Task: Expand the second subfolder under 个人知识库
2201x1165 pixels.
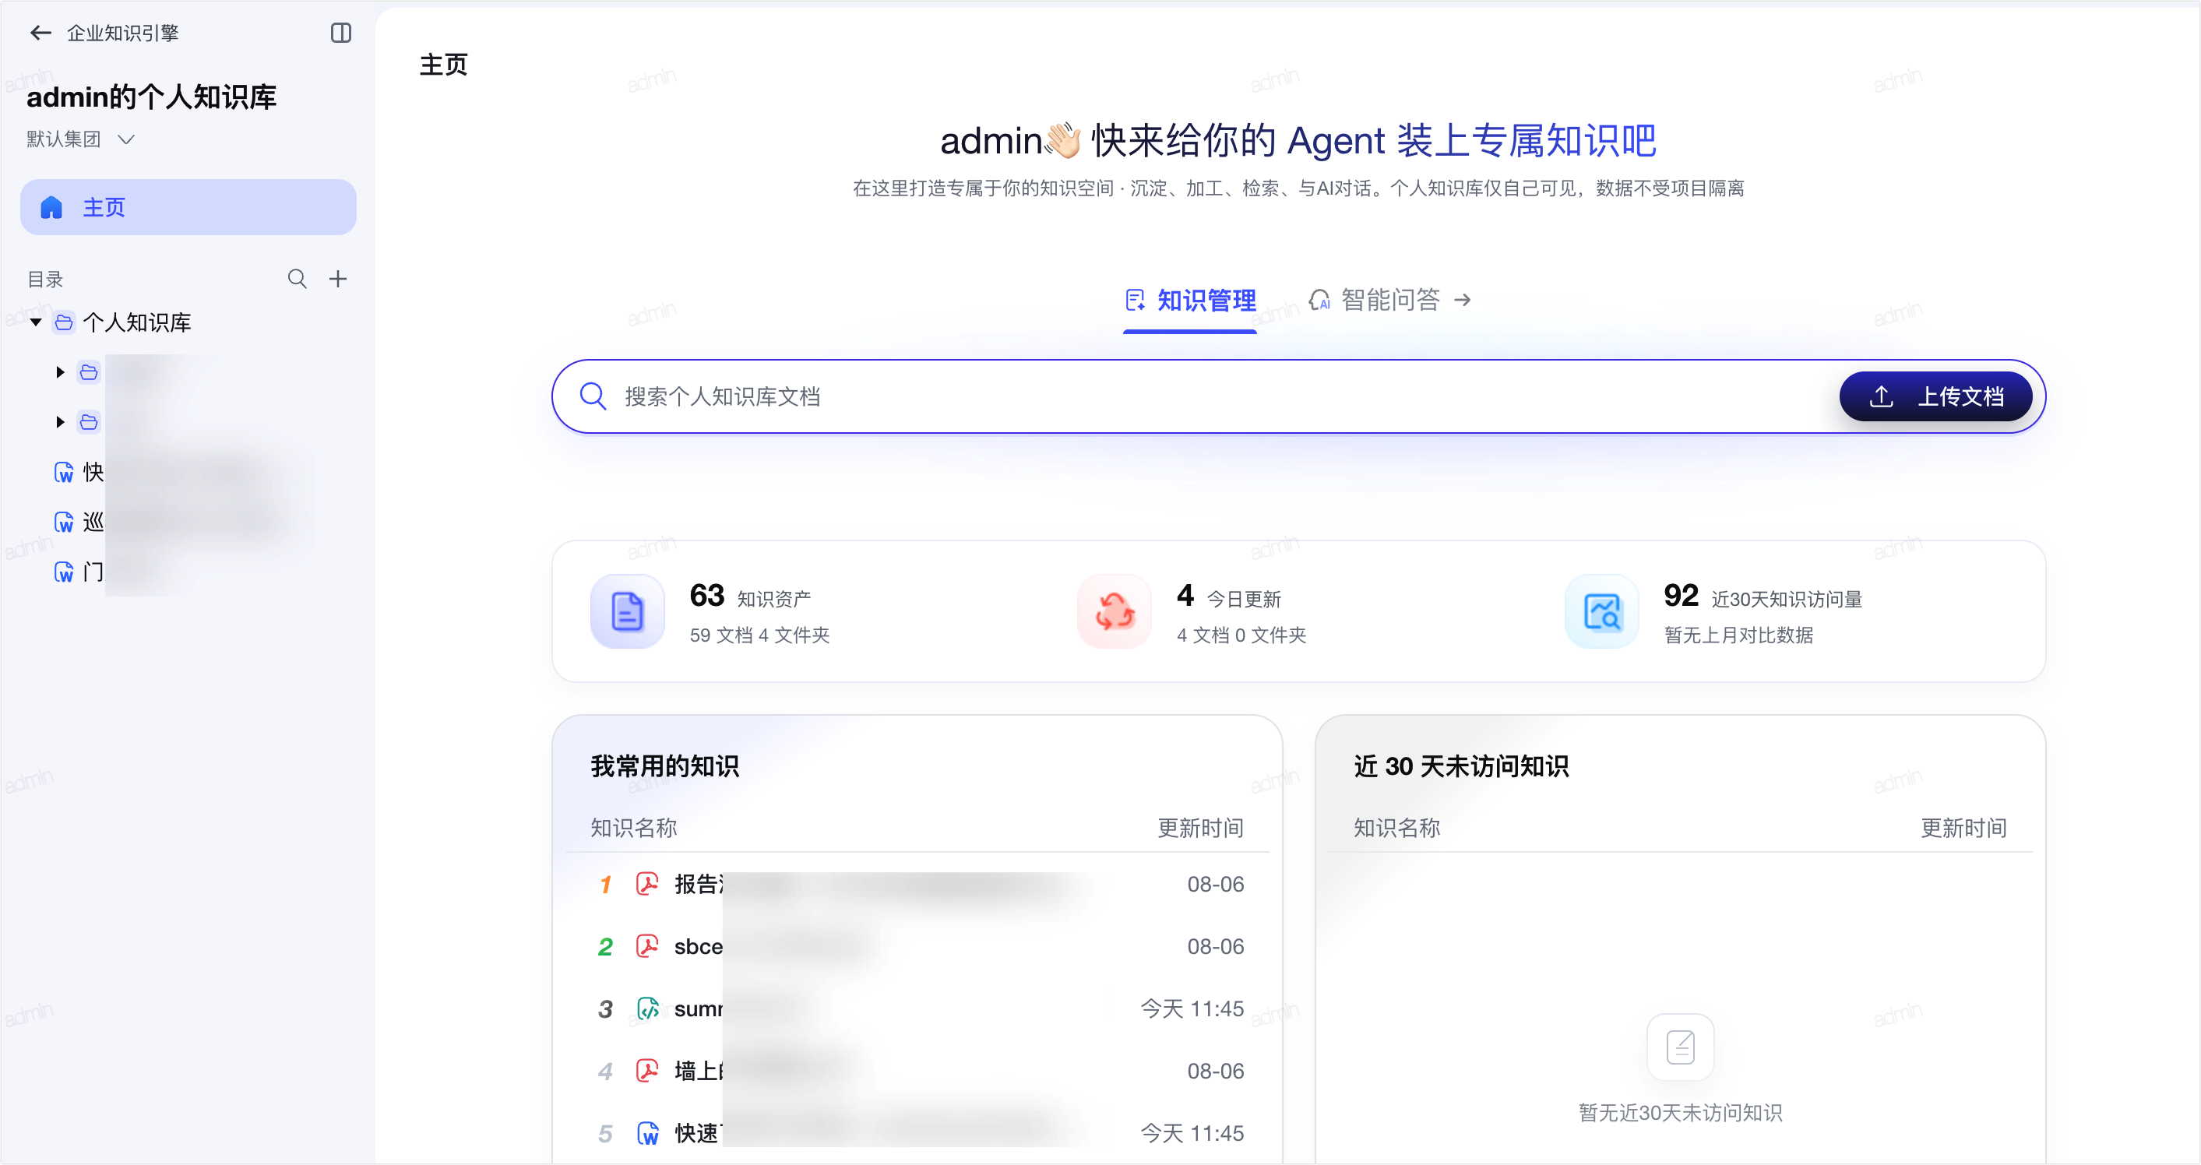Action: point(60,422)
